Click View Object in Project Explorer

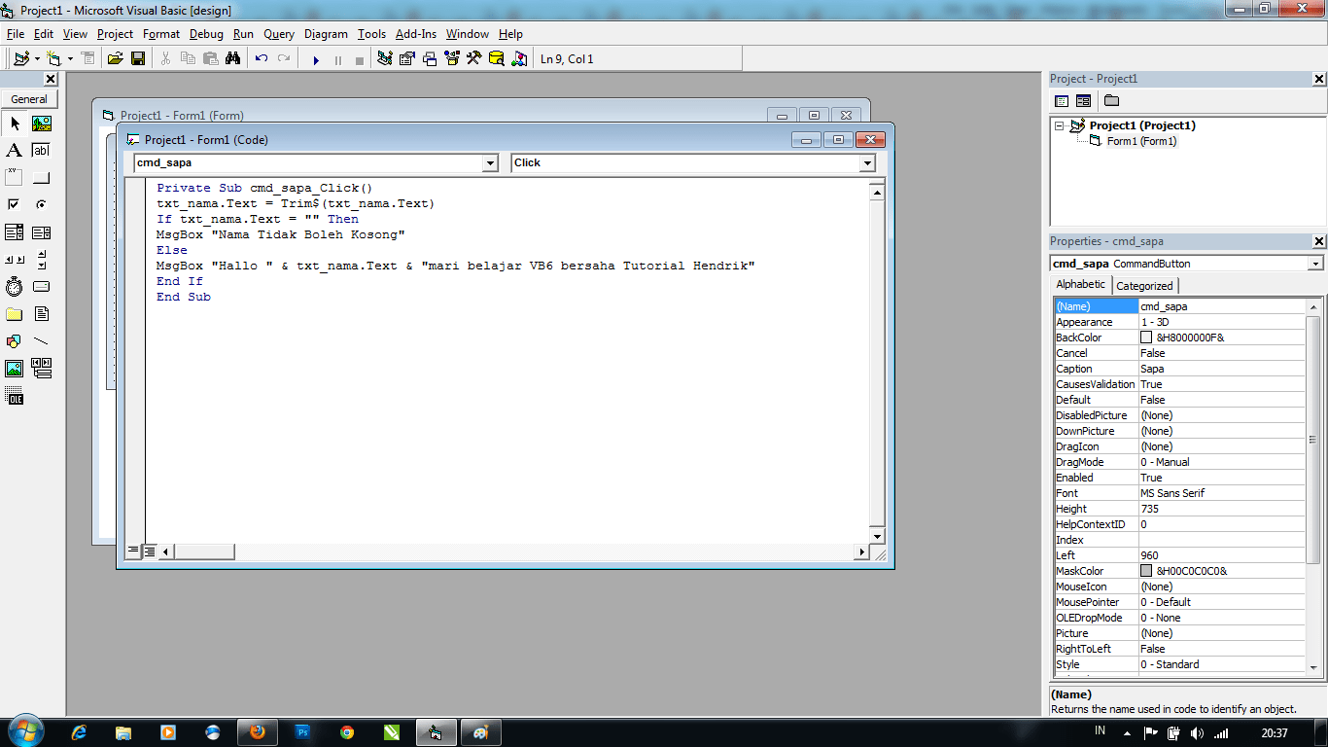pyautogui.click(x=1083, y=101)
